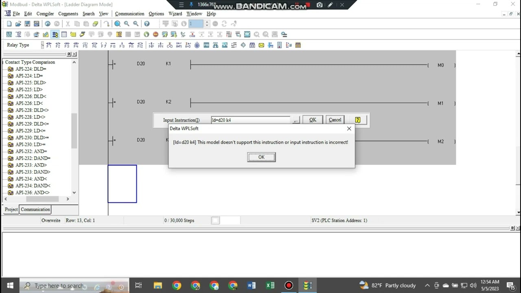Open the Communication menu
Image resolution: width=521 pixels, height=293 pixels.
(x=129, y=14)
